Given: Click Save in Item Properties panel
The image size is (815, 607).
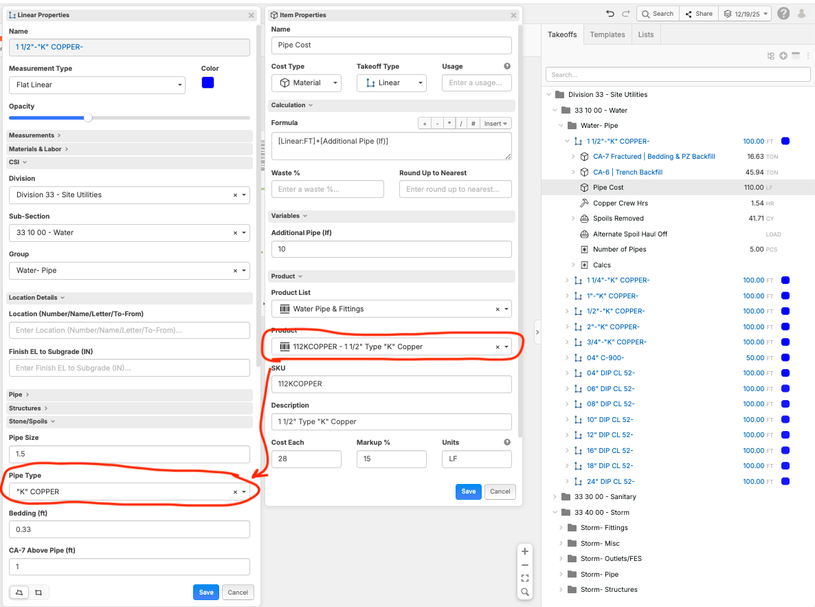Looking at the screenshot, I should point(468,492).
